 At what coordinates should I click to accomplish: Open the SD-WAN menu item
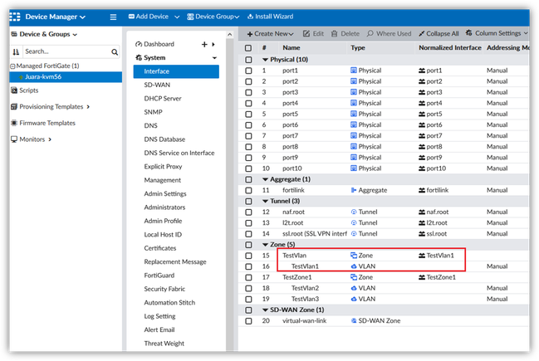(157, 85)
